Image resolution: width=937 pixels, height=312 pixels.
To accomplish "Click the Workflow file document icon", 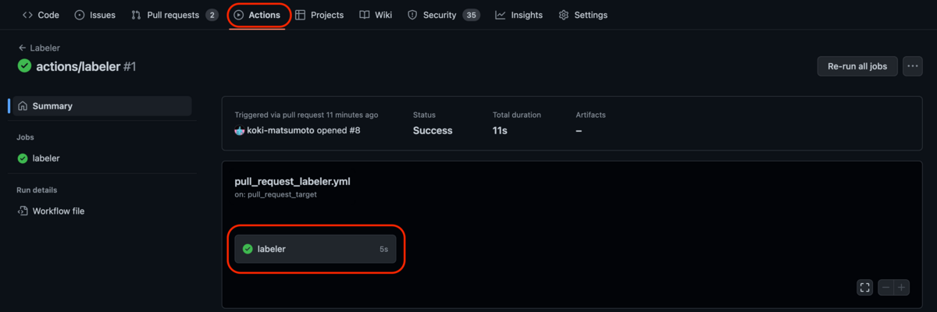I will point(23,211).
